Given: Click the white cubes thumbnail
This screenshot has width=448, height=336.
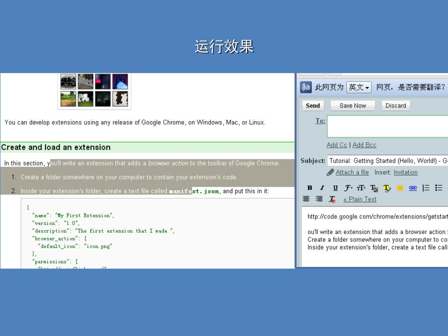Looking at the screenshot, I should [85, 99].
